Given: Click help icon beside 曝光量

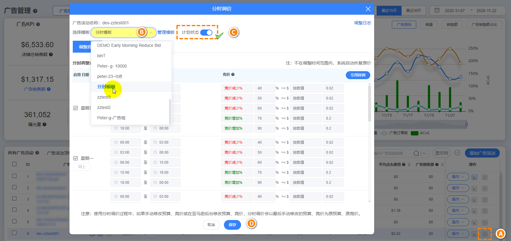Looking at the screenshot, I should point(44,124).
